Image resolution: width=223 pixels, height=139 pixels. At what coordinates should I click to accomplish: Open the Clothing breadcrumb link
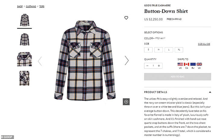pyautogui.click(x=31, y=6)
